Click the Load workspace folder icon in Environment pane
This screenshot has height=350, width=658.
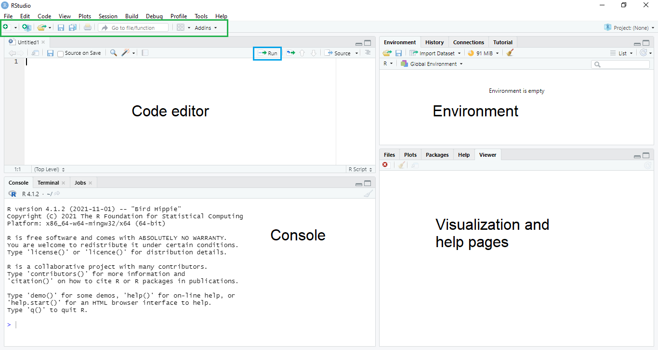(x=387, y=53)
